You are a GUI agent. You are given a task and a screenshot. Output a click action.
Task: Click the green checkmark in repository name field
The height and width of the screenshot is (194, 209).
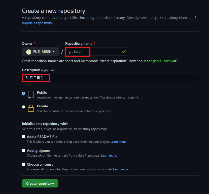point(124,52)
